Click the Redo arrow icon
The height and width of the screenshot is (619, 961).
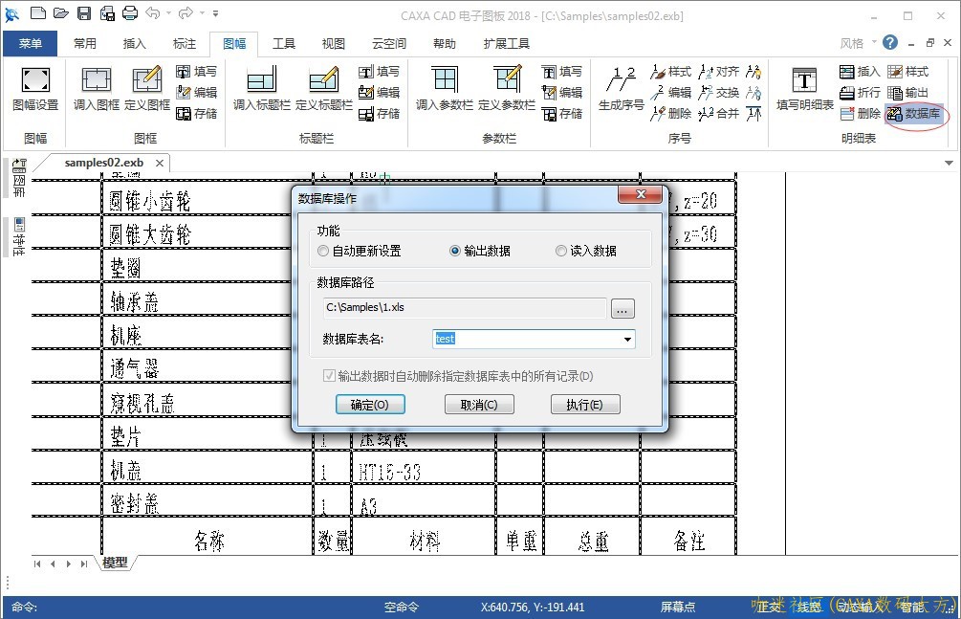click(x=186, y=12)
